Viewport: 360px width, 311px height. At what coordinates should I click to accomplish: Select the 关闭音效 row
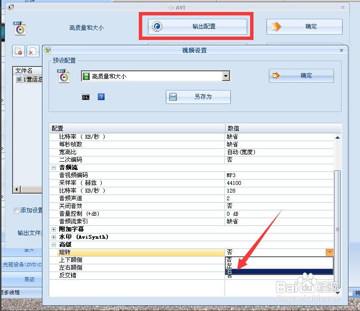tap(191, 206)
